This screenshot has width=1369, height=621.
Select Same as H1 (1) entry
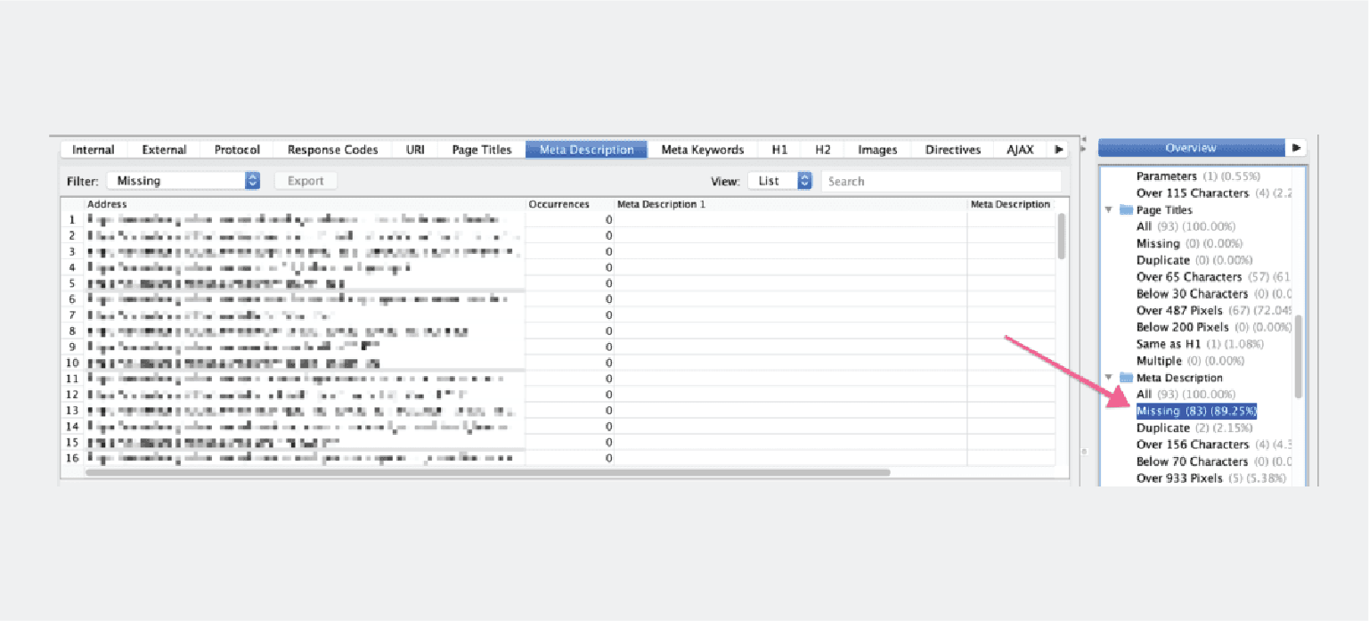[x=1200, y=344]
